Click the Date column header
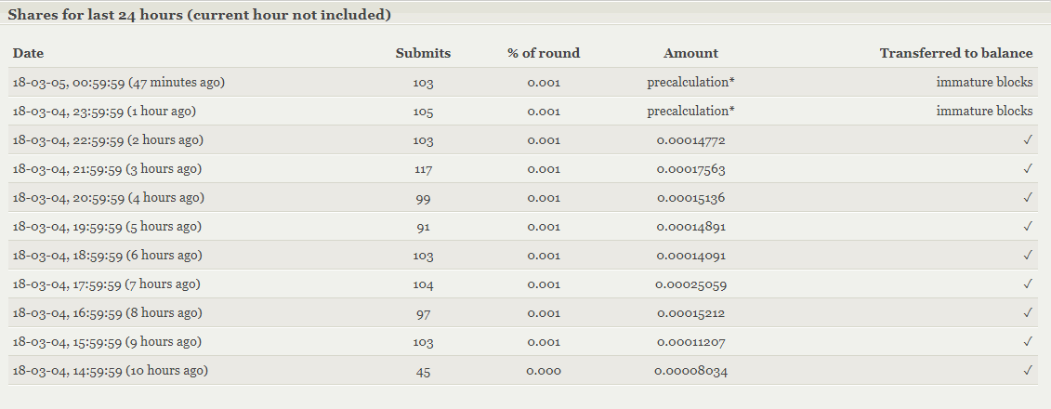This screenshot has height=409, width=1051. pyautogui.click(x=28, y=53)
